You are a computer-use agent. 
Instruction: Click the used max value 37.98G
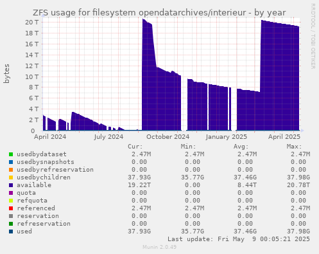298,231
